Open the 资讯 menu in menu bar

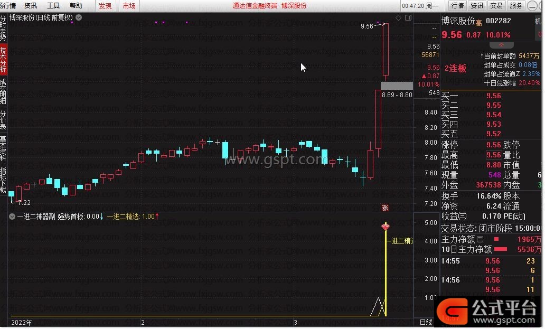coord(31,6)
